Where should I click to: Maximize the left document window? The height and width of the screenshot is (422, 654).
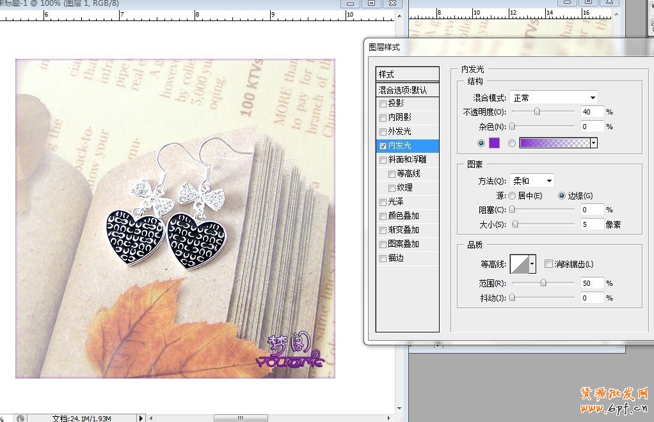(x=371, y=3)
